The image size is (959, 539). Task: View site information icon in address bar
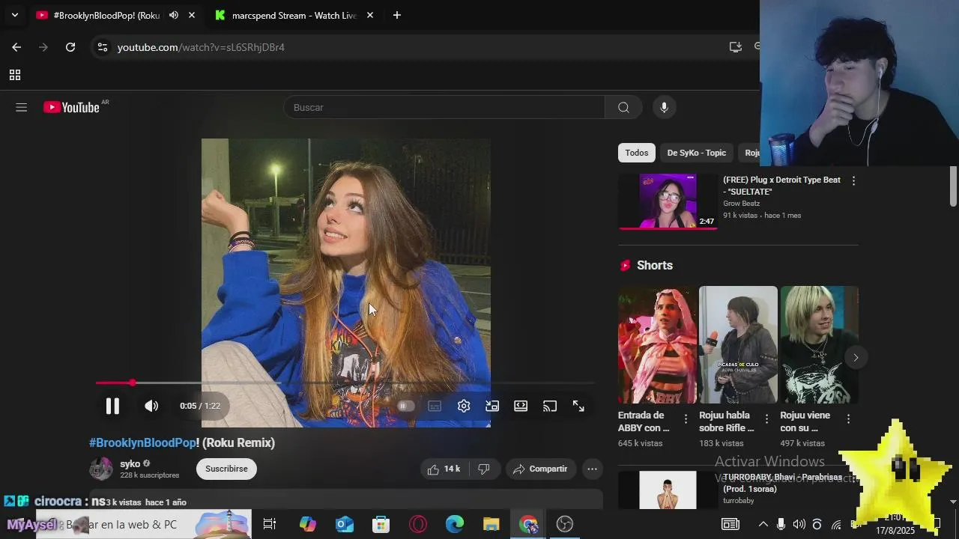(103, 47)
